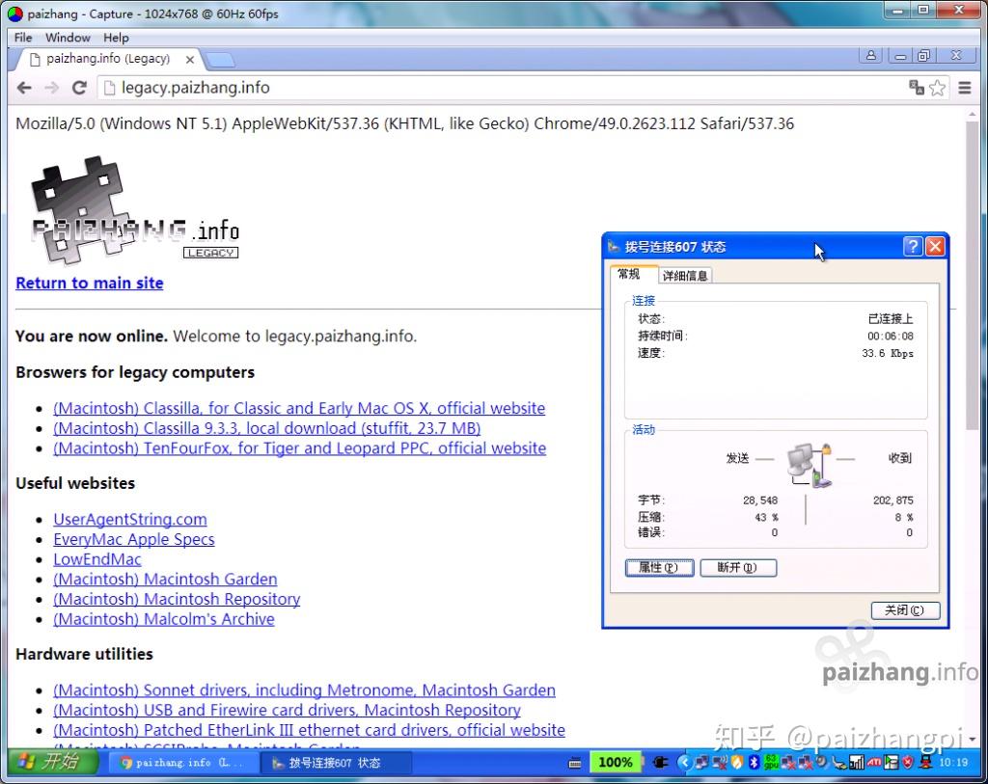This screenshot has height=784, width=988.
Task: Click the 开始 Start button
Action: click(52, 762)
